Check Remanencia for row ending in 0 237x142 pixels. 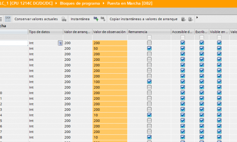point(149,93)
